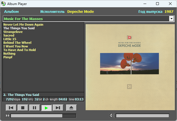
Task: Click the length 04:02 field
Action: tap(58, 99)
